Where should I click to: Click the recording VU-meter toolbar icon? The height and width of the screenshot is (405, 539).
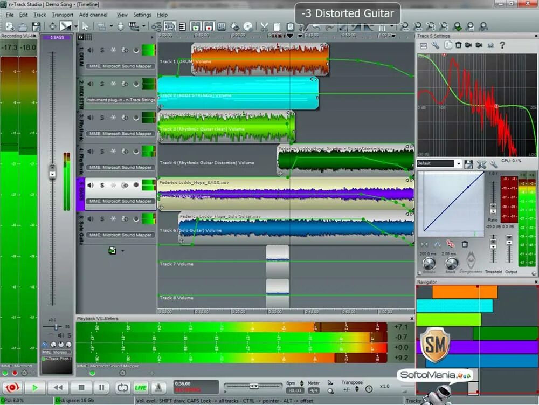pyautogui.click(x=209, y=26)
